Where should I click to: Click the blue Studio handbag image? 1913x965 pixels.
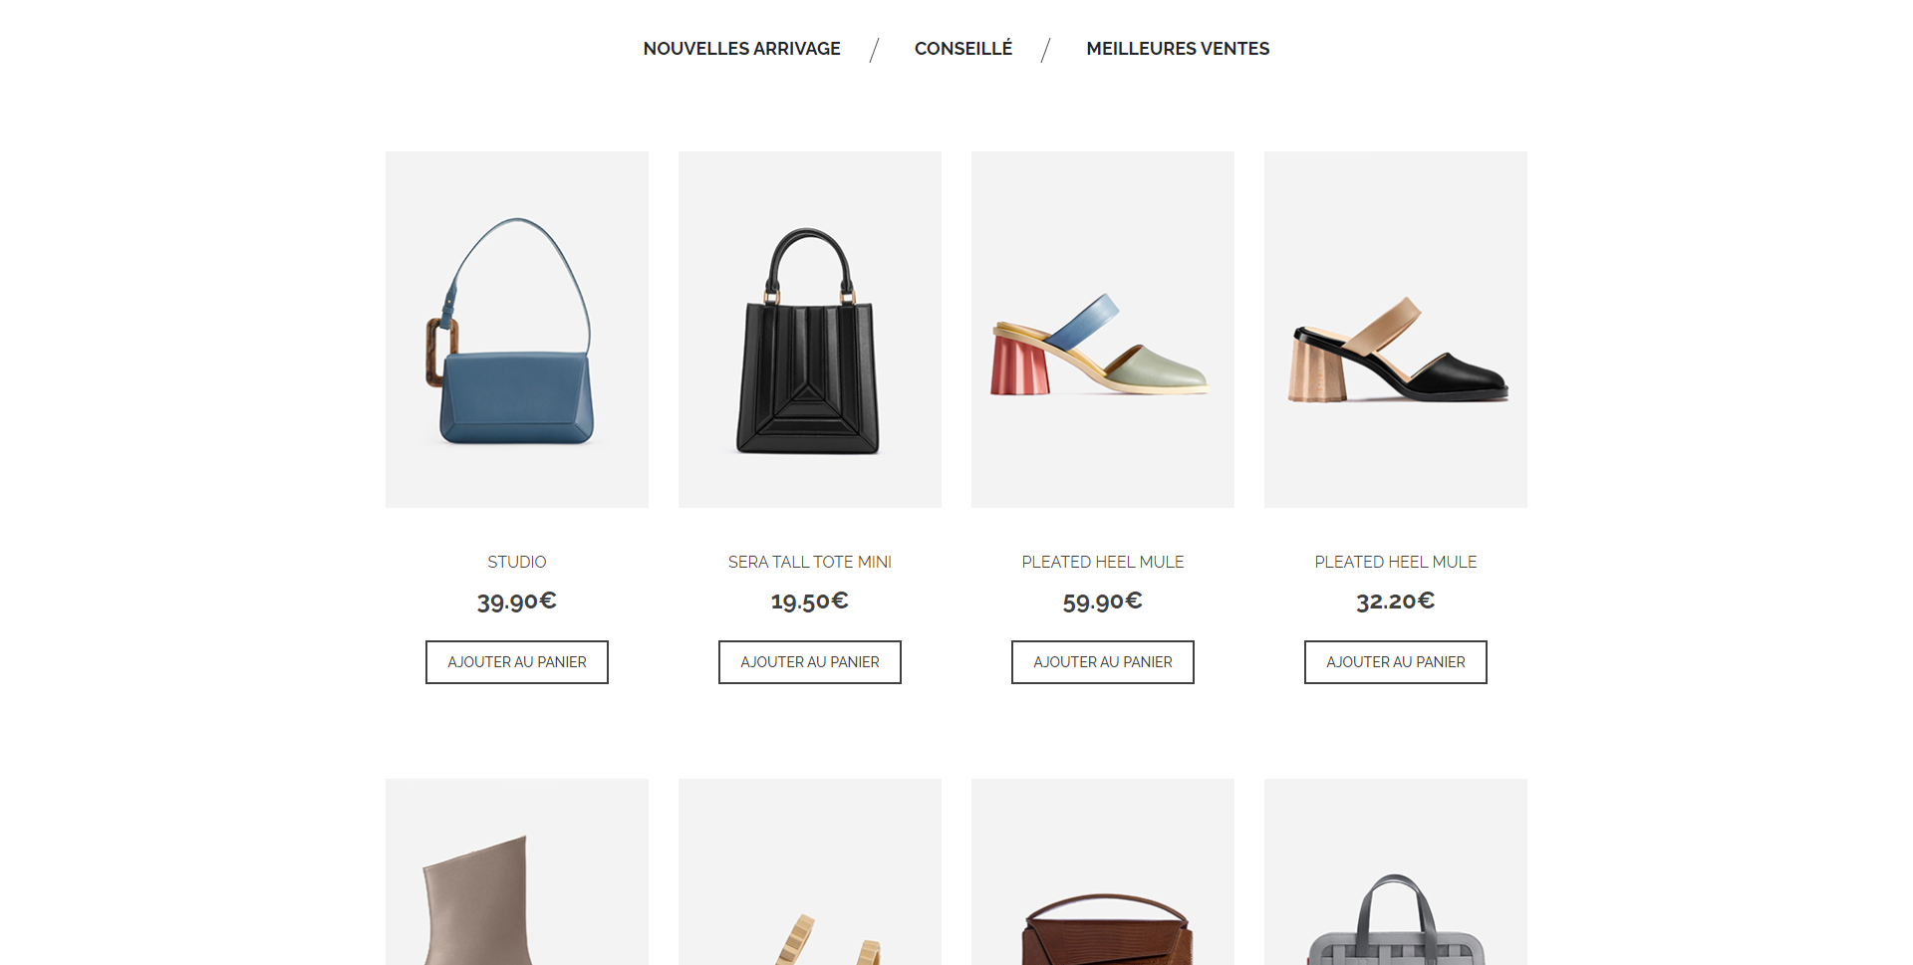click(517, 330)
